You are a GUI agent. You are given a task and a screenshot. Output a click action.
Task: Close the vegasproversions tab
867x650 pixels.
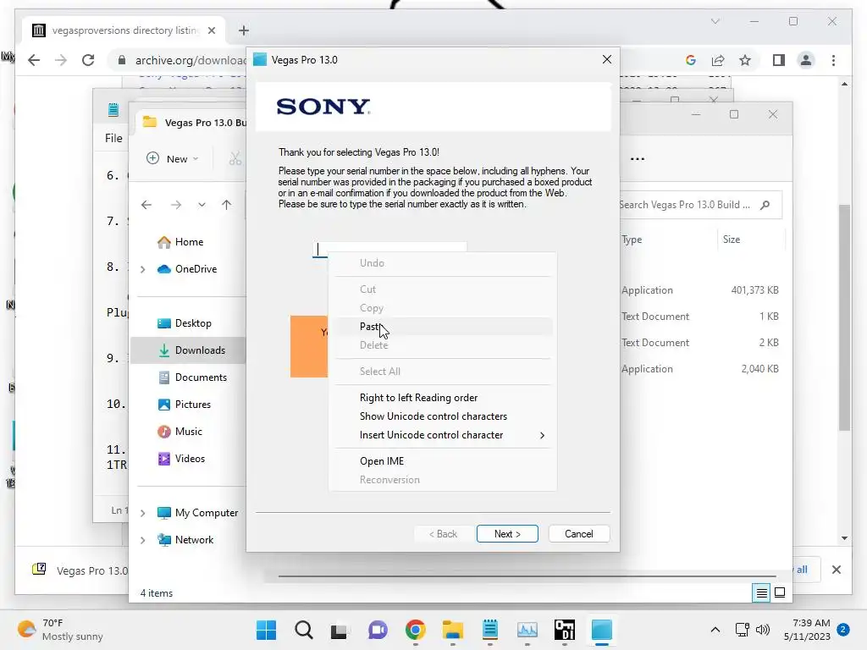211,30
